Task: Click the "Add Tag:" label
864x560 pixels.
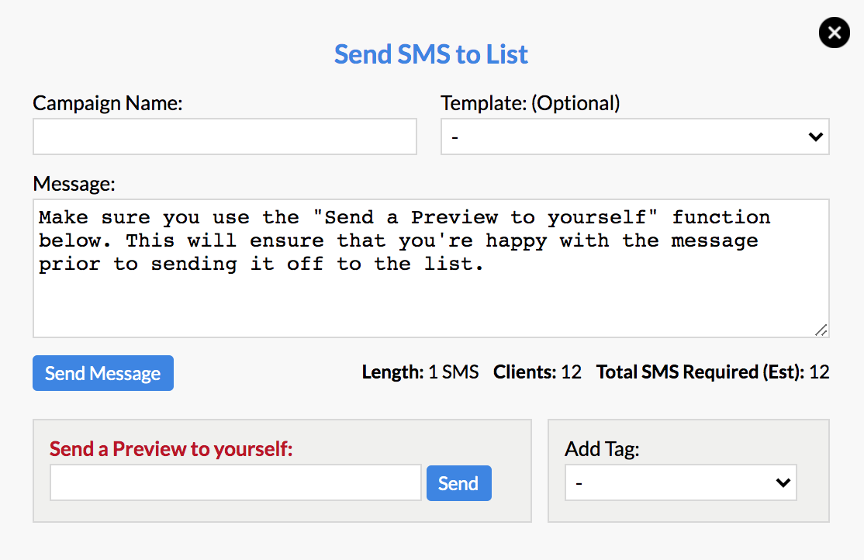Action: point(602,448)
